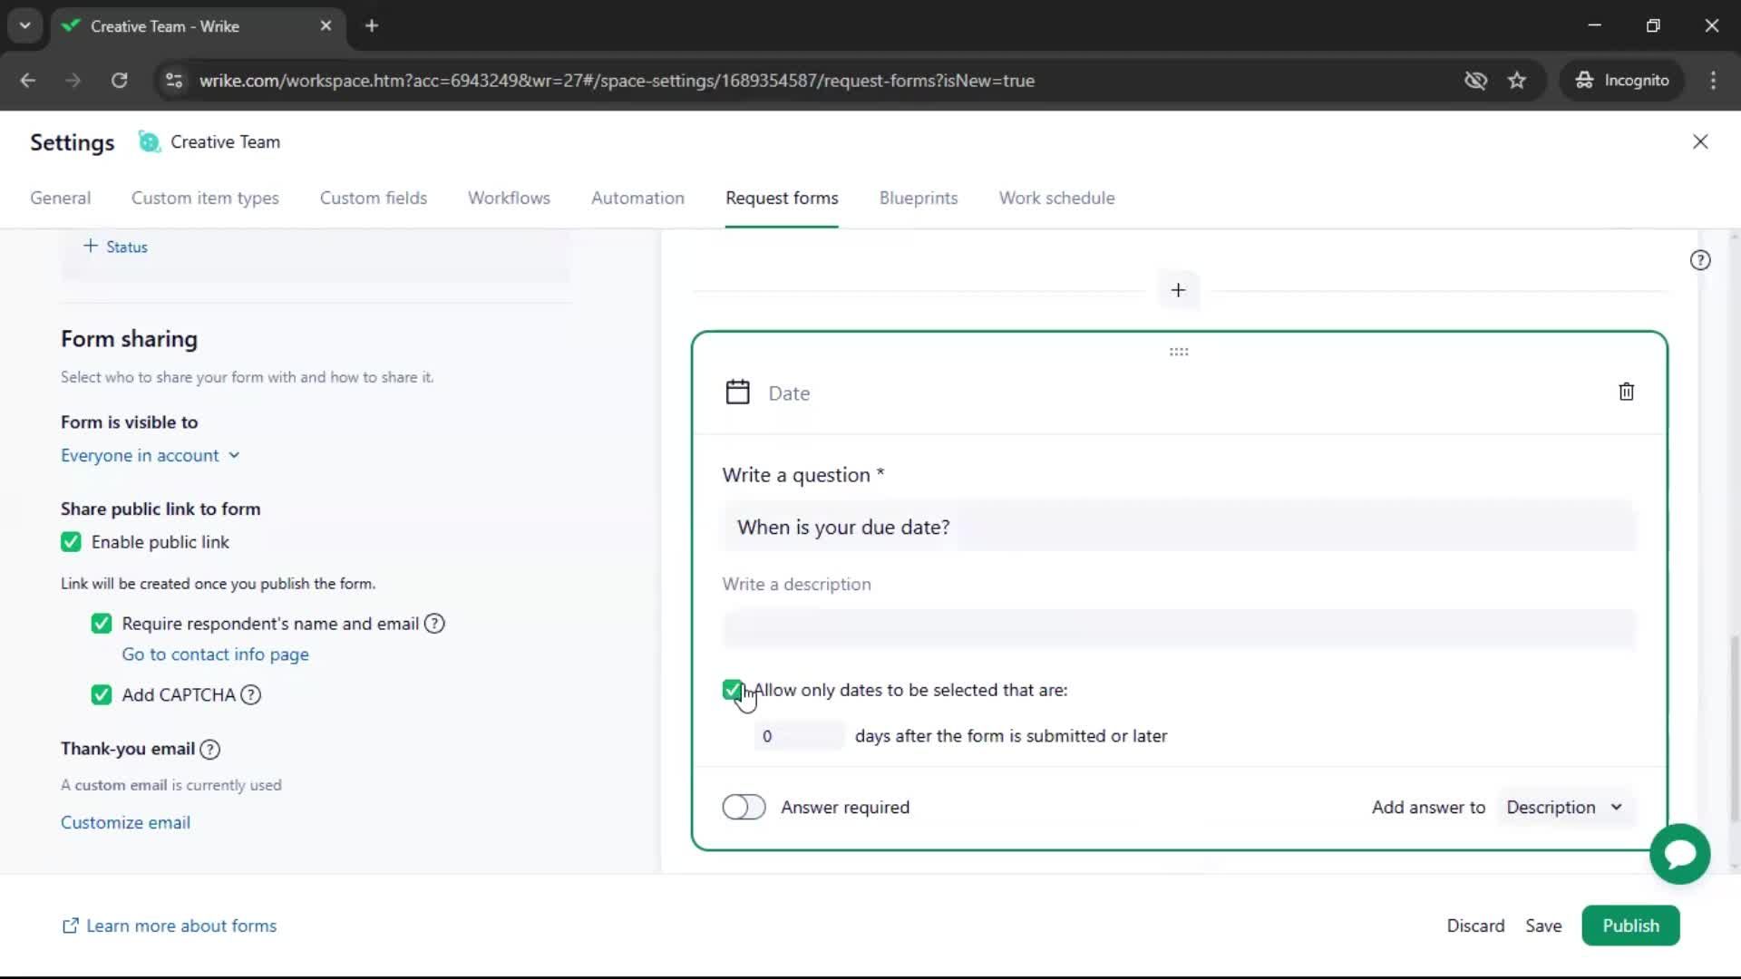Image resolution: width=1741 pixels, height=979 pixels.
Task: Click 'A custom email is currently used' text
Action: (x=171, y=785)
